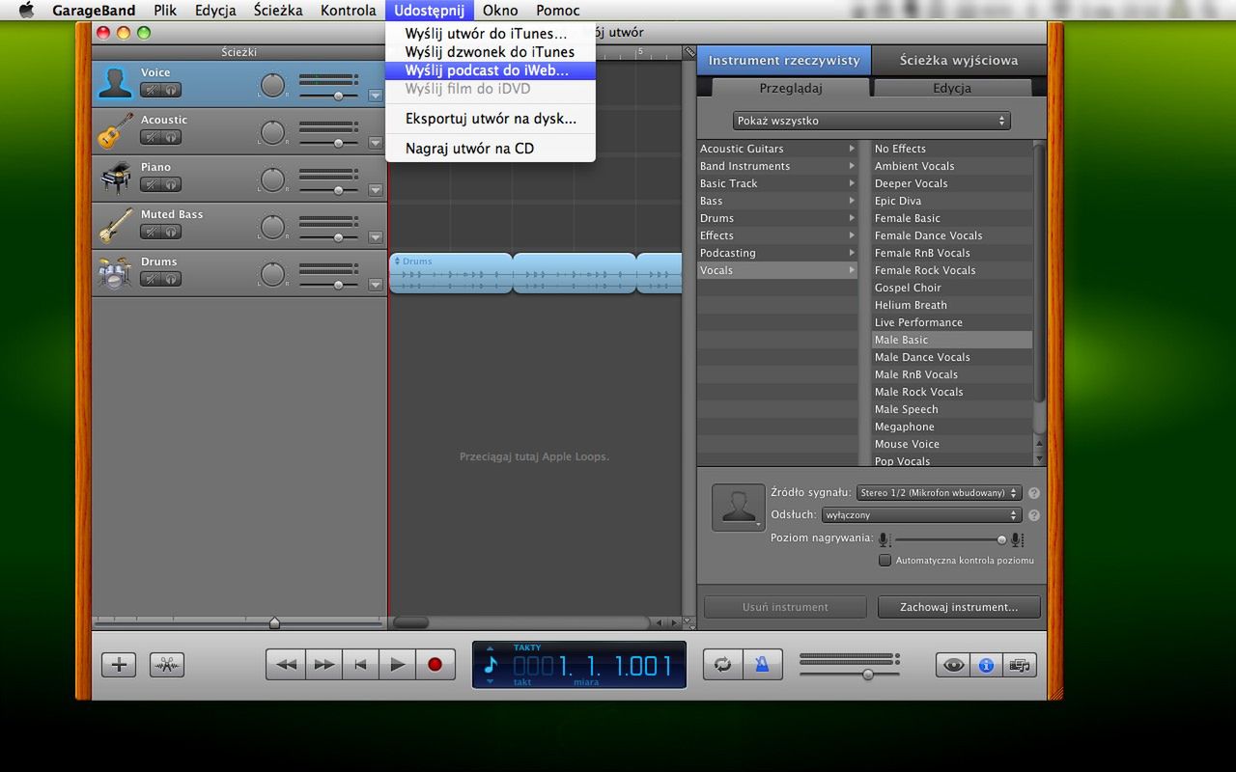Adjust the master volume slider
1236x772 pixels.
click(x=867, y=675)
